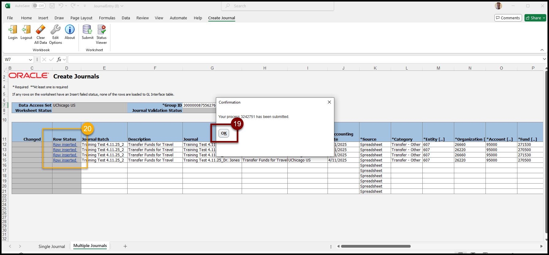549x255 pixels.
Task: Click the About info icon
Action: click(70, 30)
